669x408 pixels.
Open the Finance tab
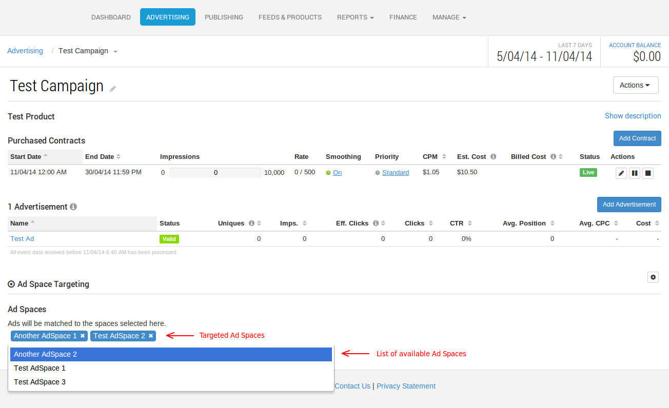(403, 17)
